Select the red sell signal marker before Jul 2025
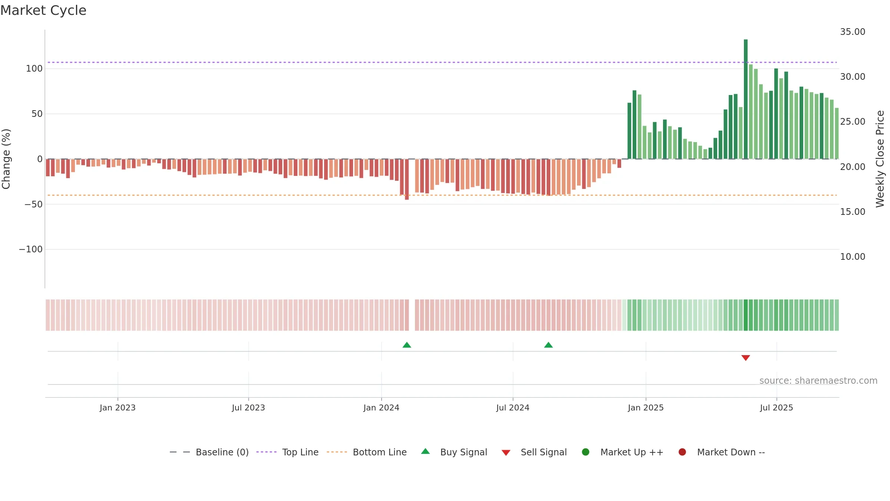Viewport: 890px width, 501px height. [746, 358]
